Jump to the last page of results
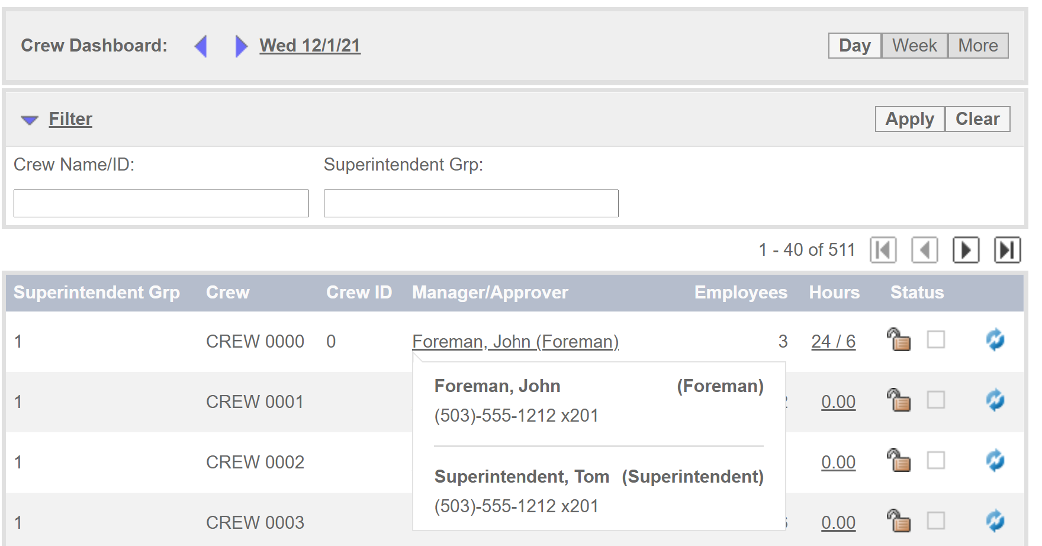1042x546 pixels. [1007, 250]
